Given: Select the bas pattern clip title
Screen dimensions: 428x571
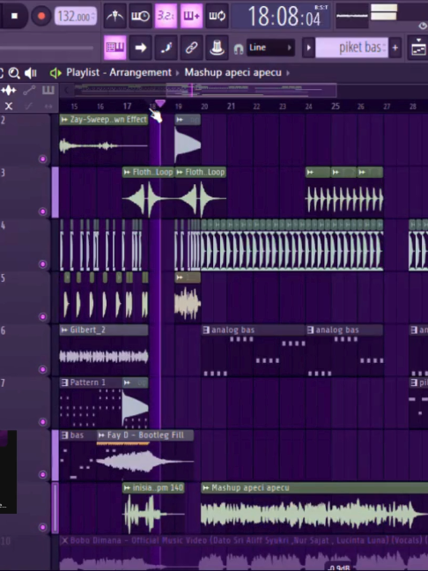Looking at the screenshot, I should 77,435.
